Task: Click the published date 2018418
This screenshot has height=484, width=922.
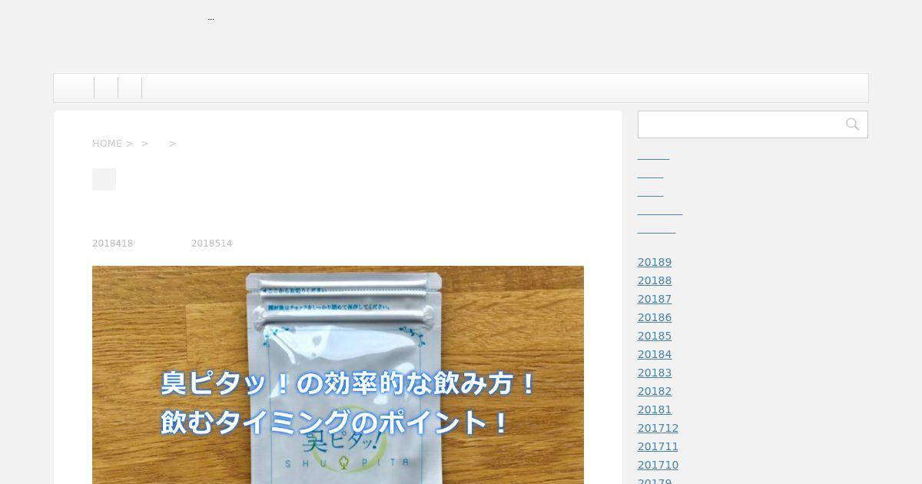Action: pos(113,244)
